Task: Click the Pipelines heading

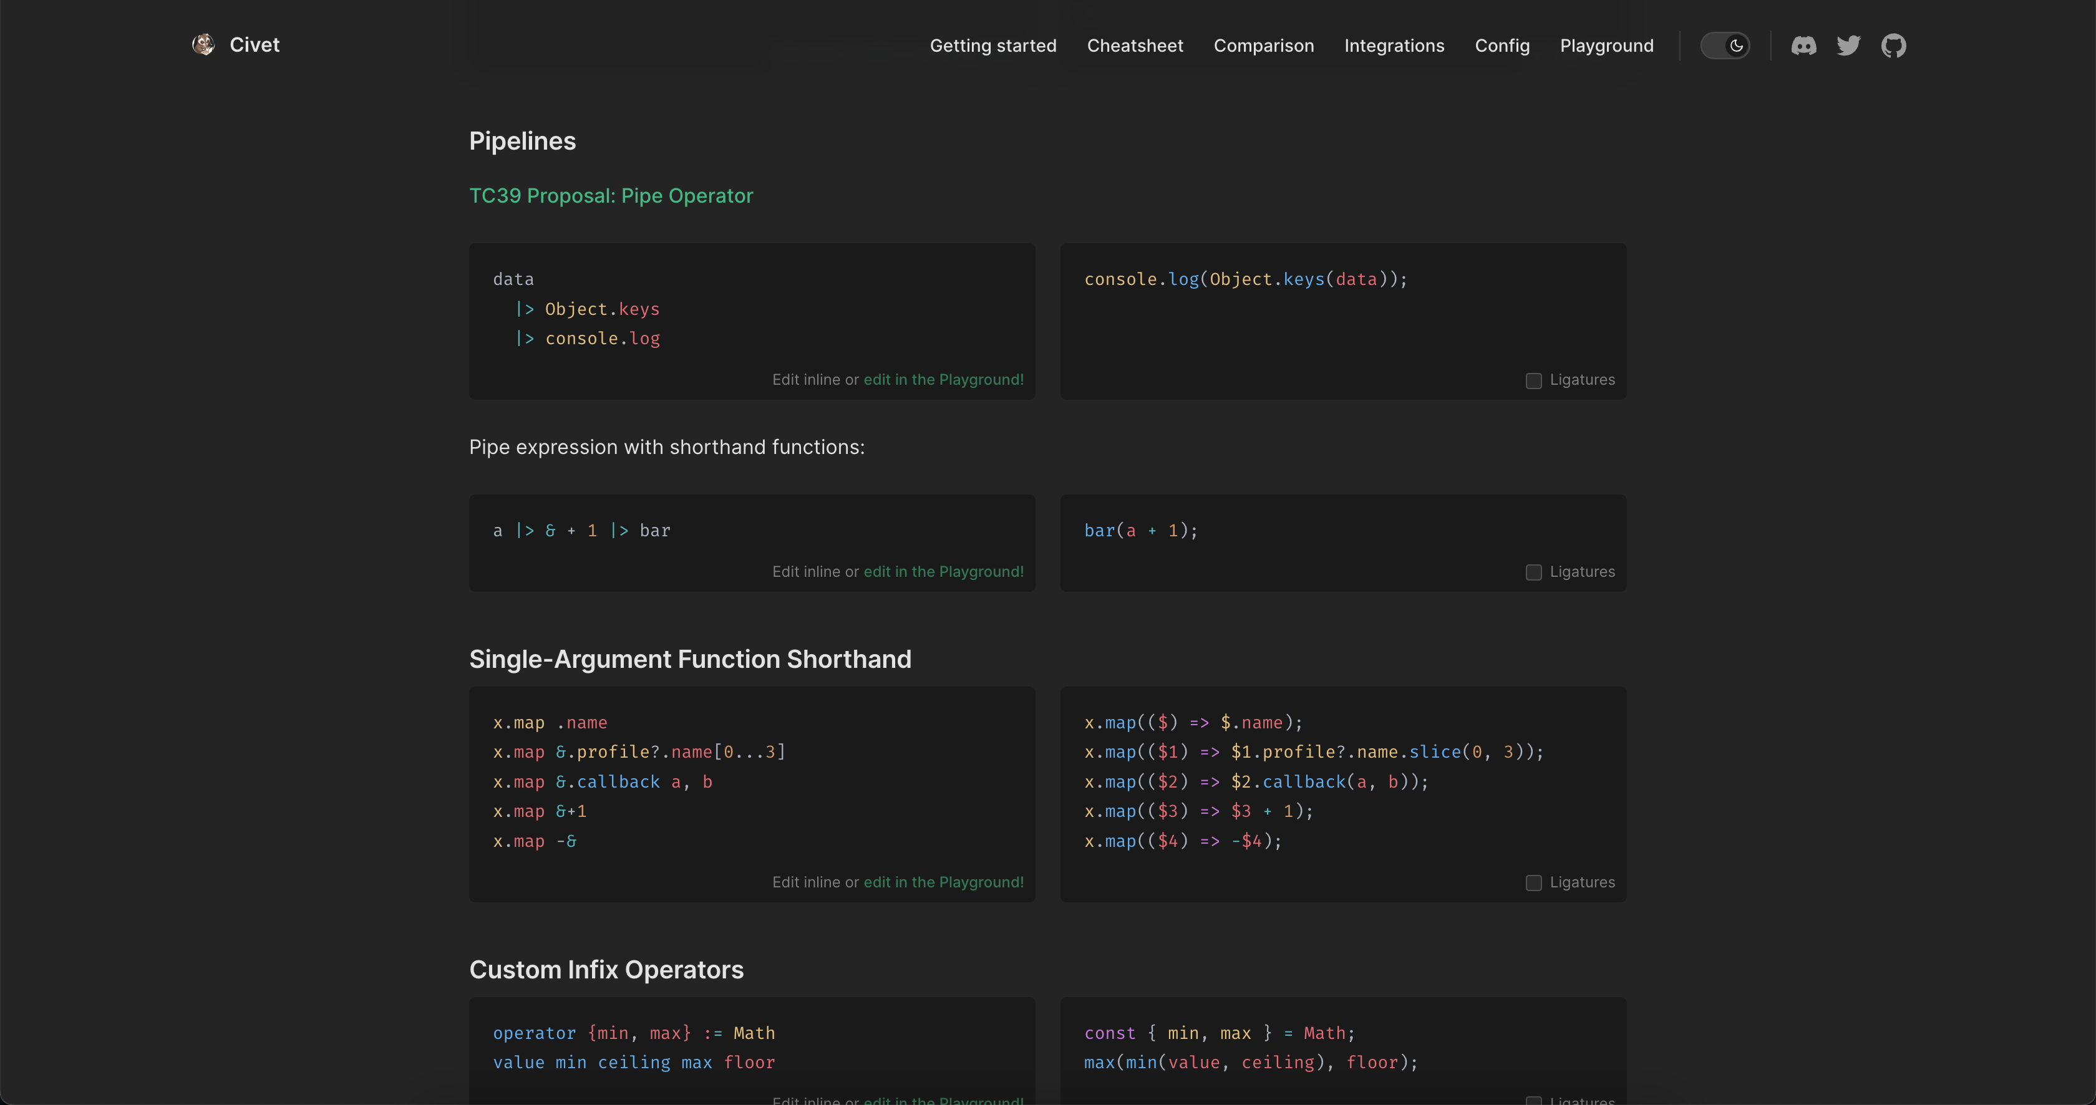Action: [522, 142]
